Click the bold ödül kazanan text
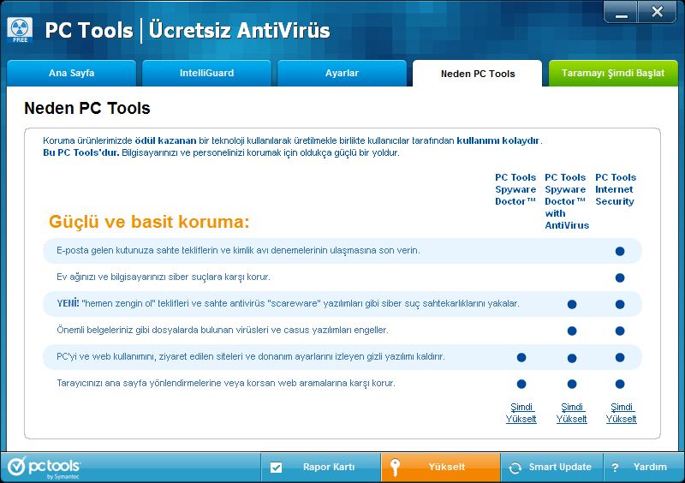 [x=165, y=140]
